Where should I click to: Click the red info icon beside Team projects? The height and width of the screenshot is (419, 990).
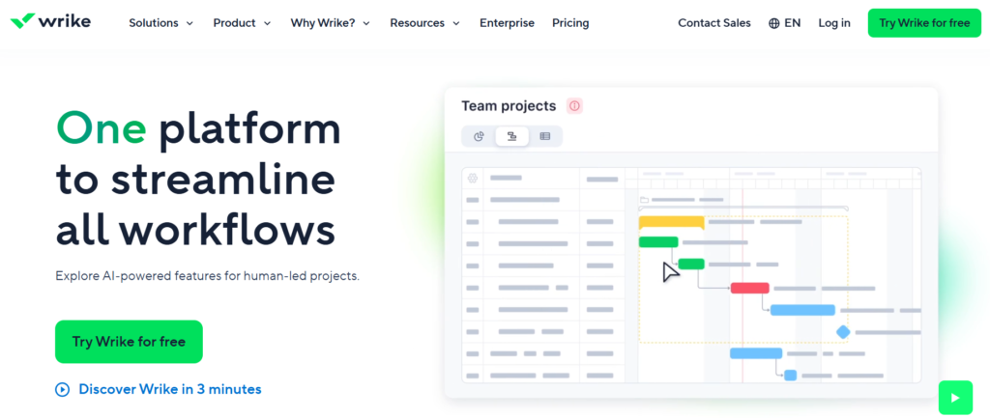tap(574, 106)
